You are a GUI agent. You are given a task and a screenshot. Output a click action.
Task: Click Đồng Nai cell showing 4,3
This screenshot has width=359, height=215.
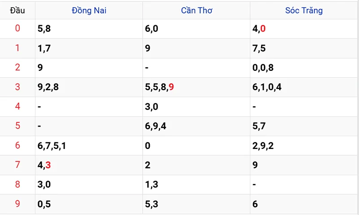click(x=44, y=165)
